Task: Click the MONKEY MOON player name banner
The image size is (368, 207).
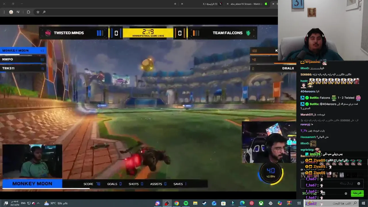Action: [x=32, y=184]
